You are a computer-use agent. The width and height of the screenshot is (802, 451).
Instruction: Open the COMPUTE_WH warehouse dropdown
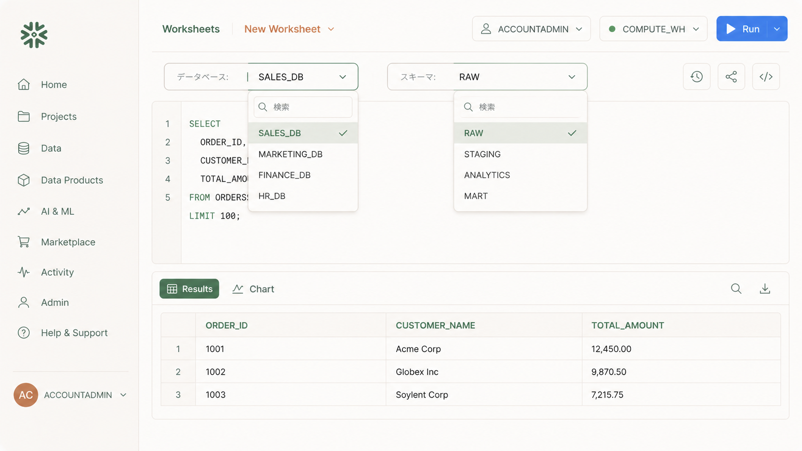click(653, 29)
